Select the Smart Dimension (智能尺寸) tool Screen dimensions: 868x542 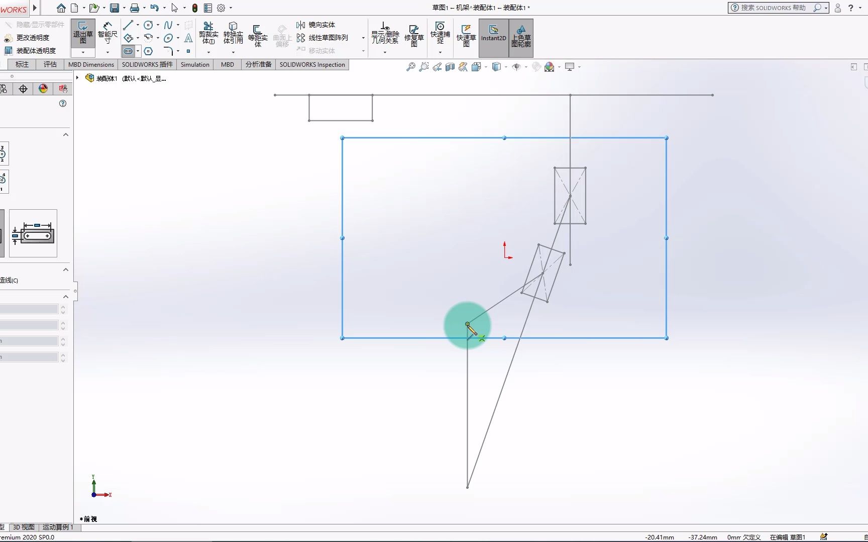click(x=107, y=33)
